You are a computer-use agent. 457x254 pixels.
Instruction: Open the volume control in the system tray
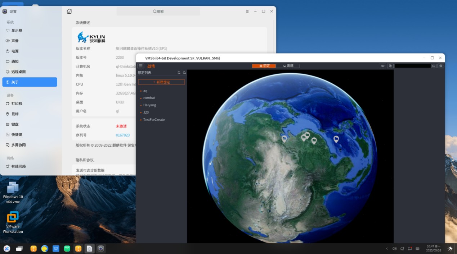(394, 249)
